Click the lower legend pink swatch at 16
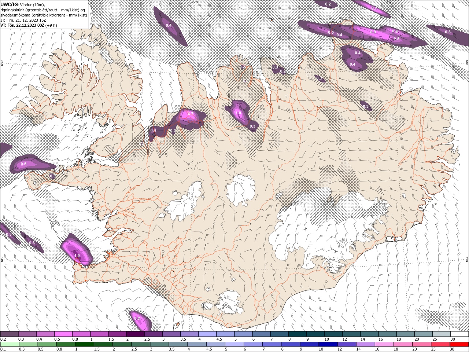 [x=384, y=344]
